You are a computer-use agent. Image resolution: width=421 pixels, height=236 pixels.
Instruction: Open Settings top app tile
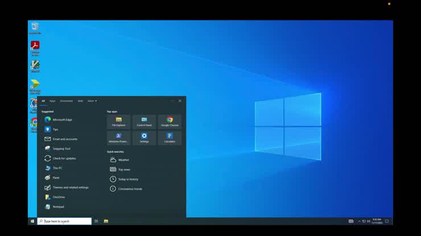144,138
